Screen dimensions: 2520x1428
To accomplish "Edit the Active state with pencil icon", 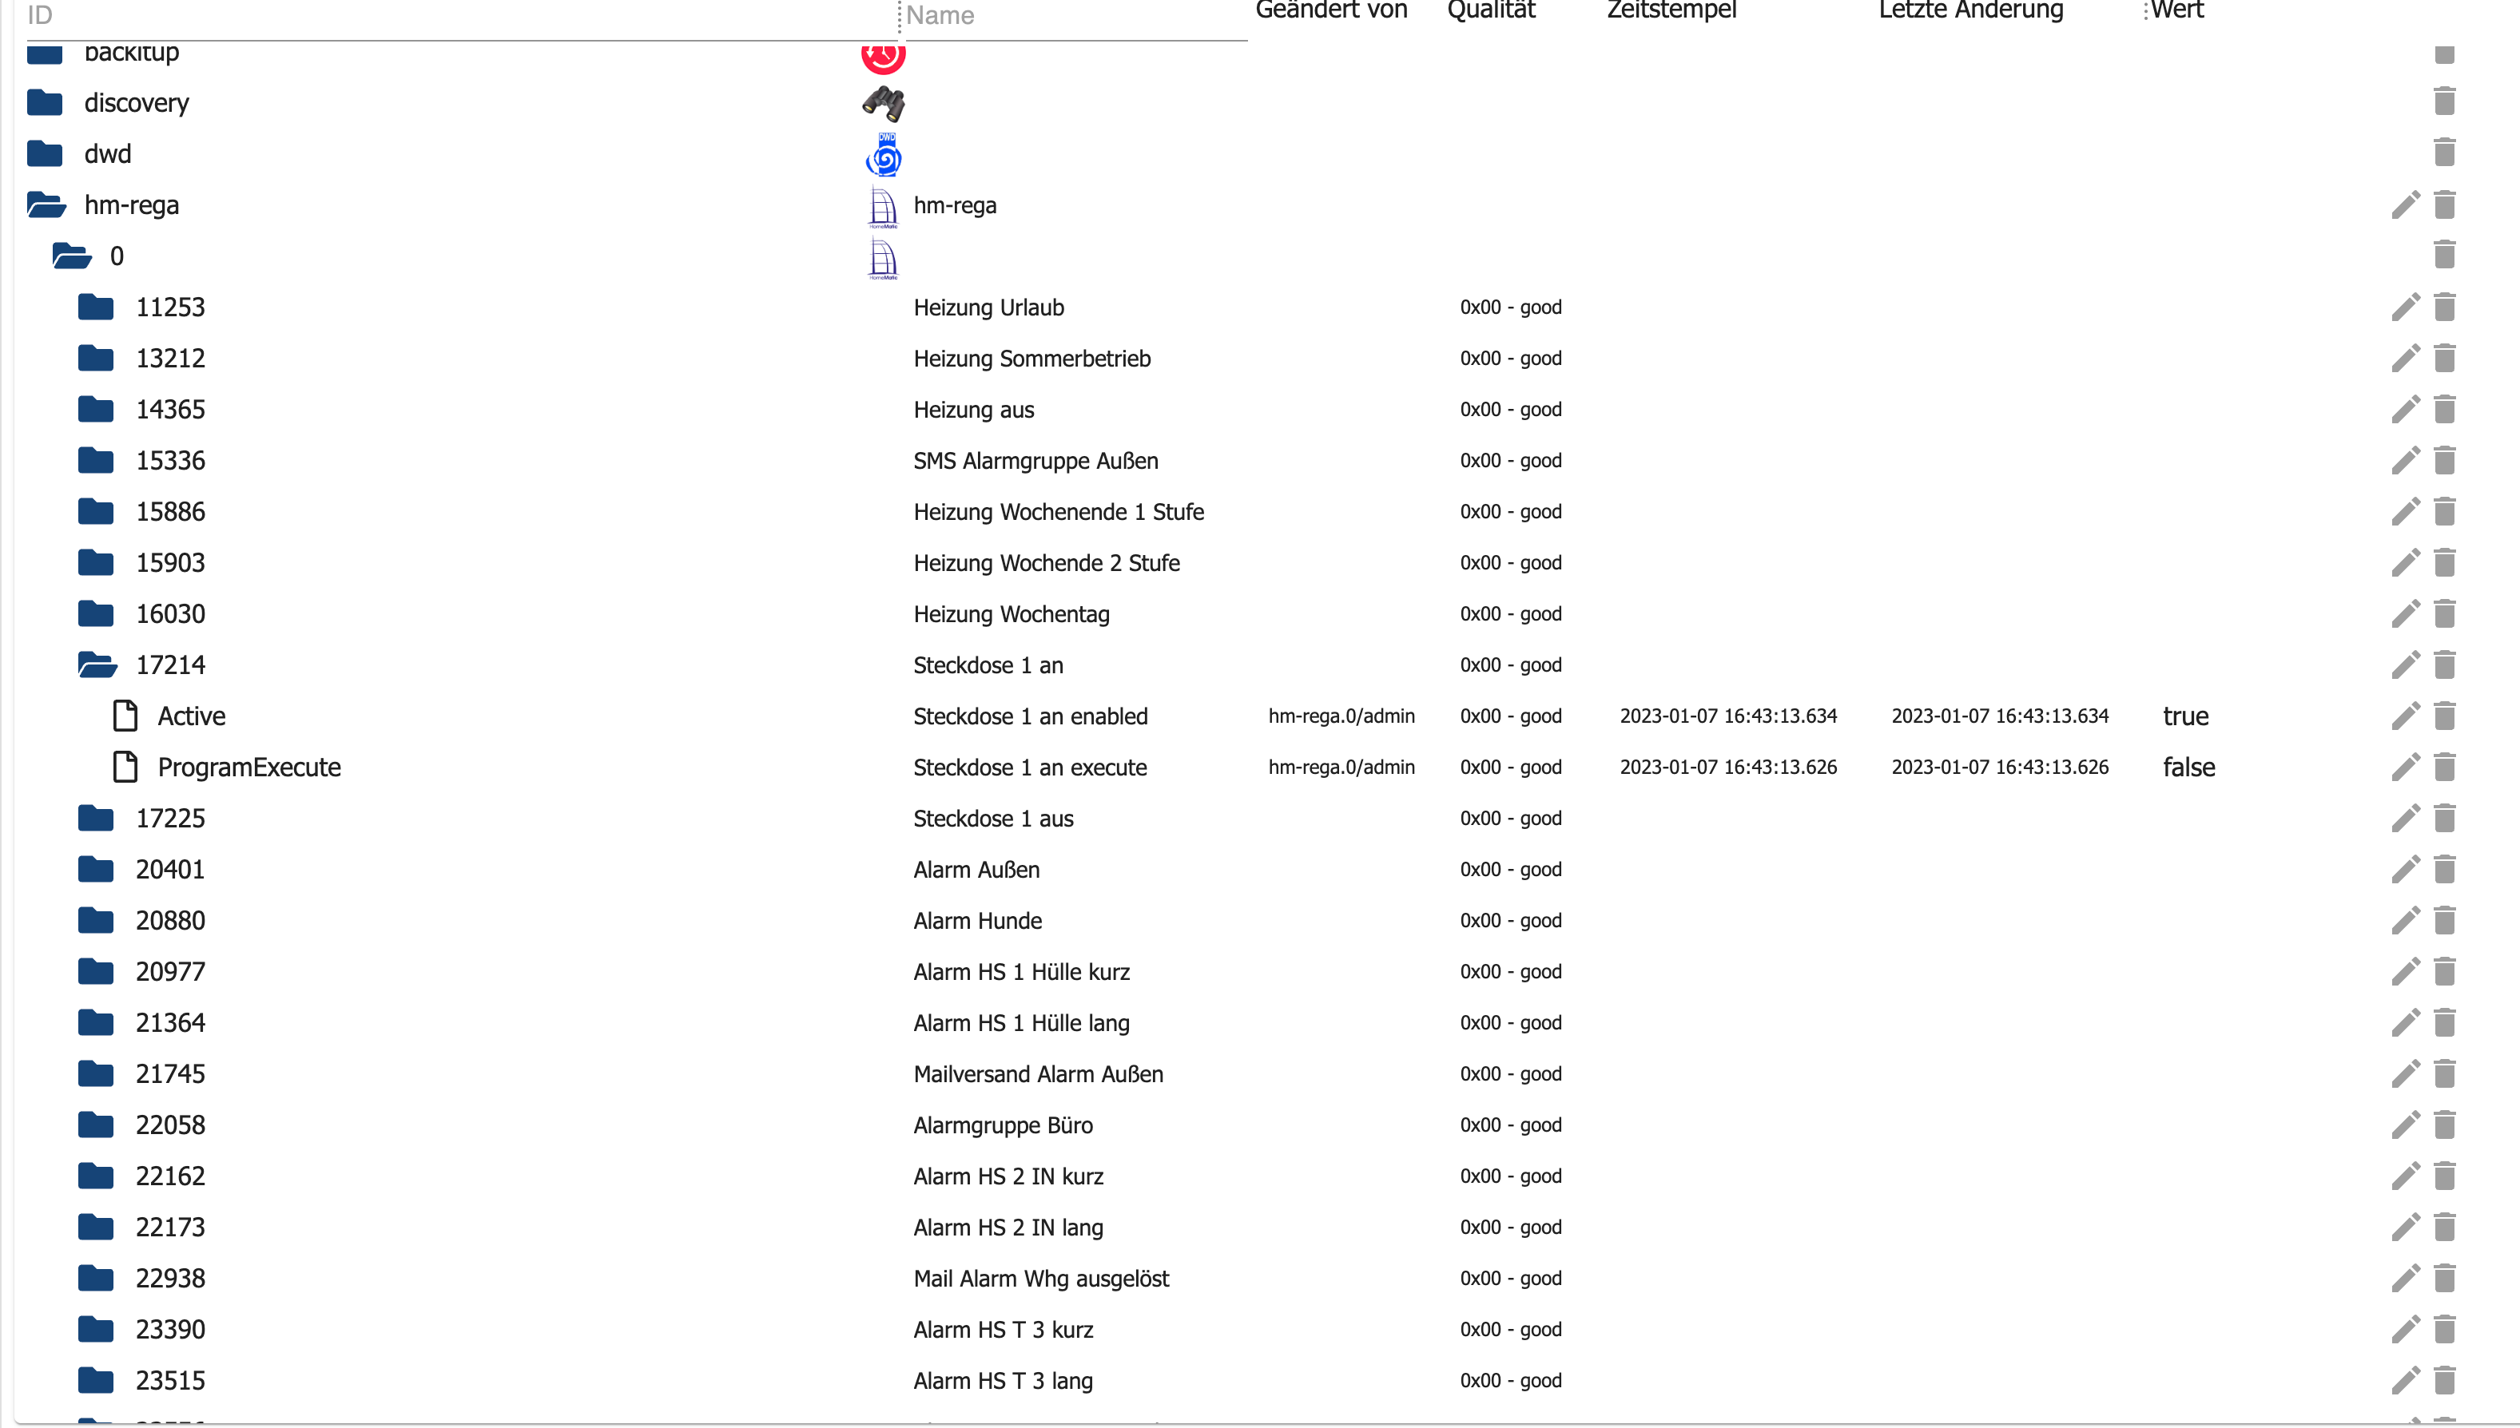I will 2405,716.
